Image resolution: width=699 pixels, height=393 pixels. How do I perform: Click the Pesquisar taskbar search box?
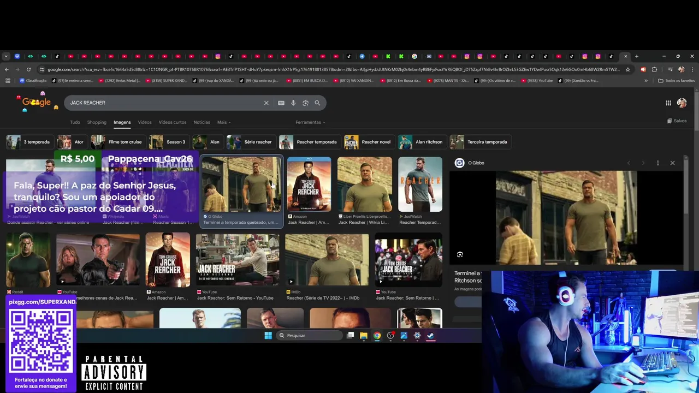pos(309,335)
